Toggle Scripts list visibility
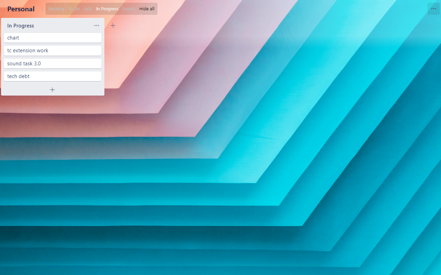Viewport: 441px width, 275px height. (x=129, y=9)
